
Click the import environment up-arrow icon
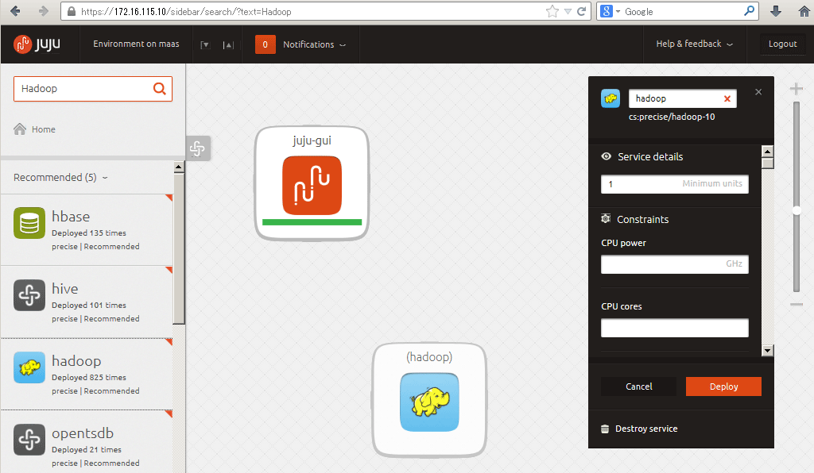228,45
